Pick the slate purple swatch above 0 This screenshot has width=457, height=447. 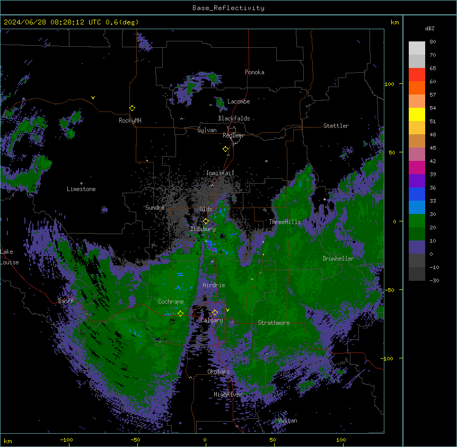tap(417, 247)
